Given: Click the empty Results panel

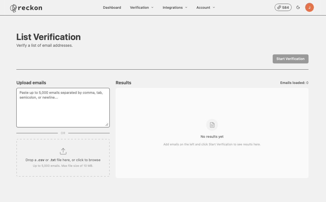Looking at the screenshot, I should pyautogui.click(x=212, y=133).
